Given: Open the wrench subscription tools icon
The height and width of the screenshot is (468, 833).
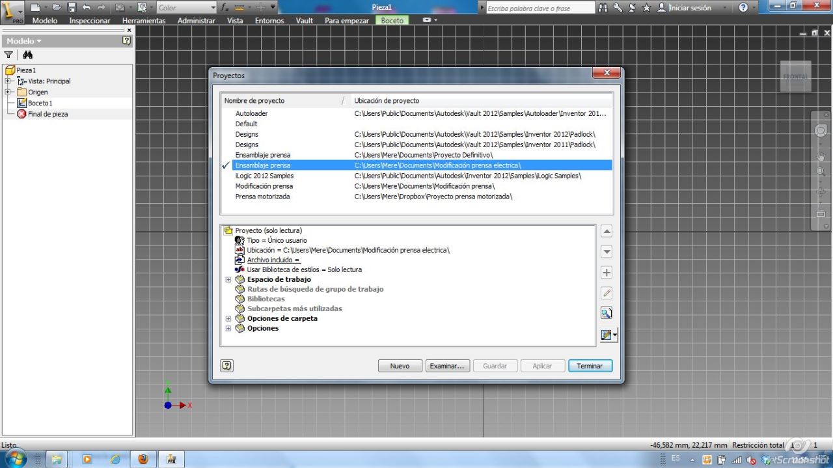Looking at the screenshot, I should click(617, 8).
